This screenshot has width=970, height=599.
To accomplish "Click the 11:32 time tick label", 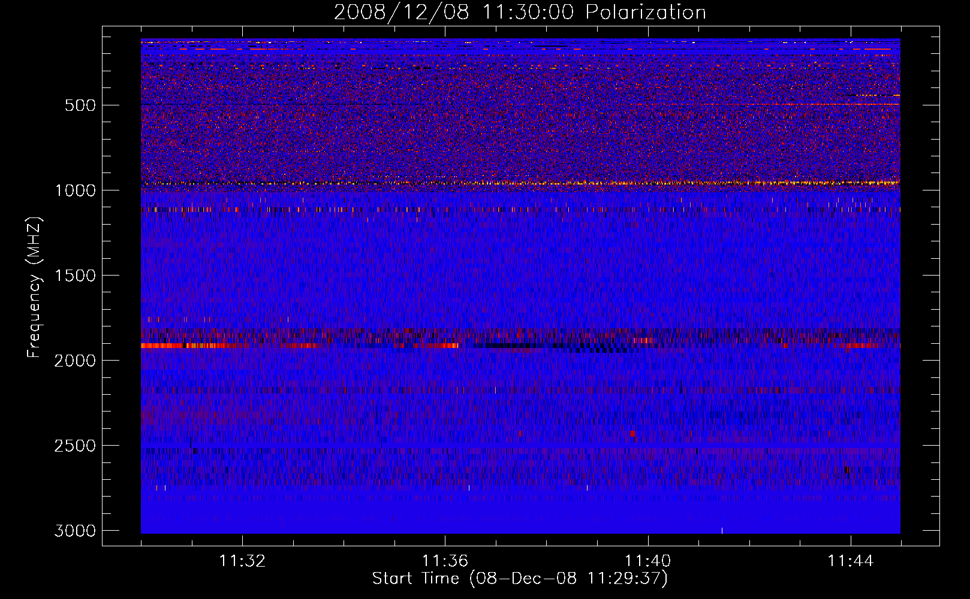I will coord(242,561).
